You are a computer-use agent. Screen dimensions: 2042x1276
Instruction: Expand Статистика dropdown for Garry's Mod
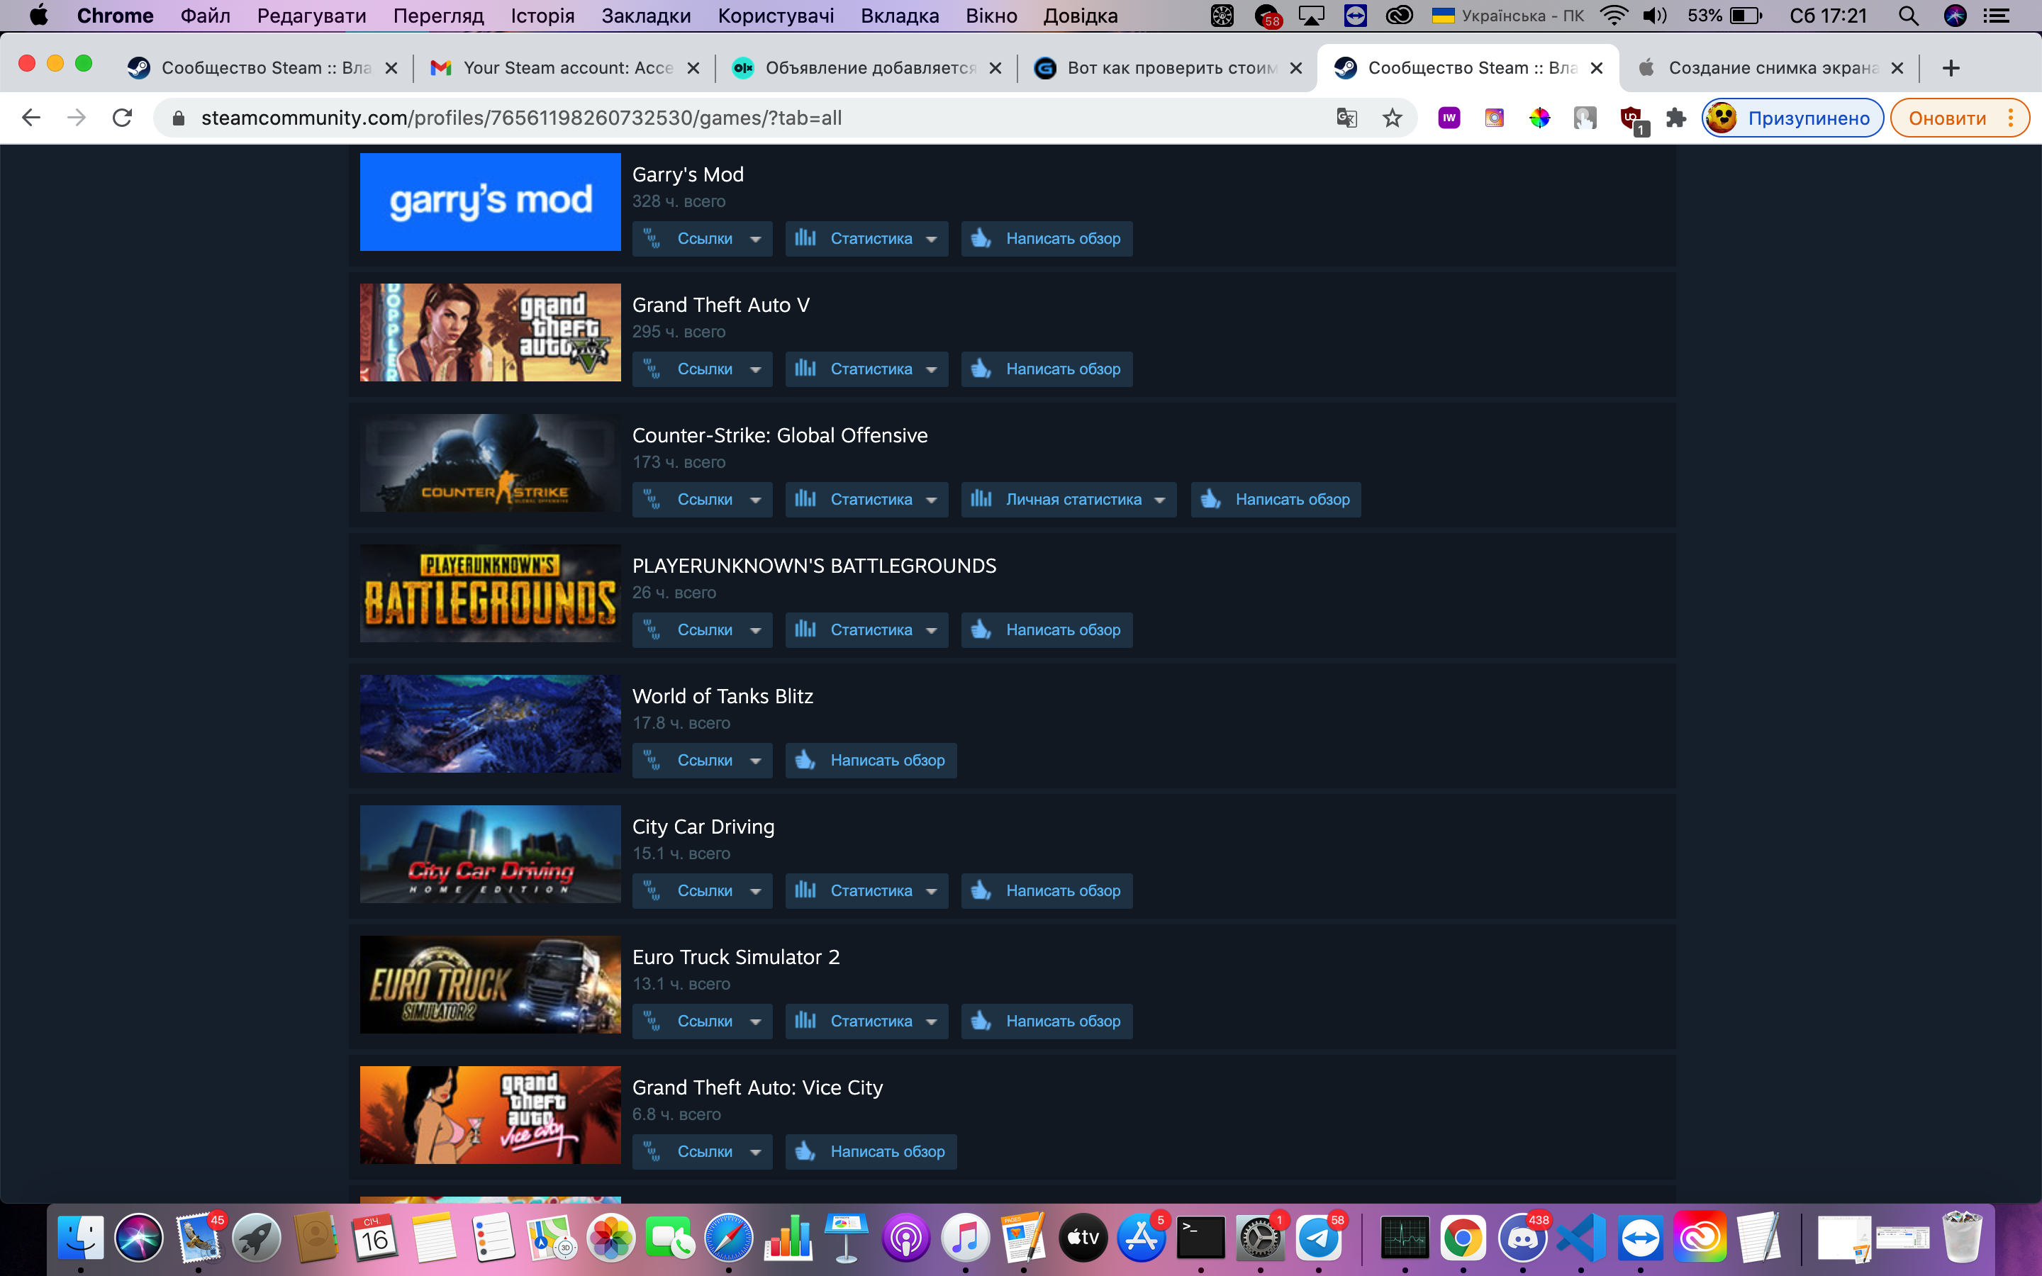coord(866,239)
